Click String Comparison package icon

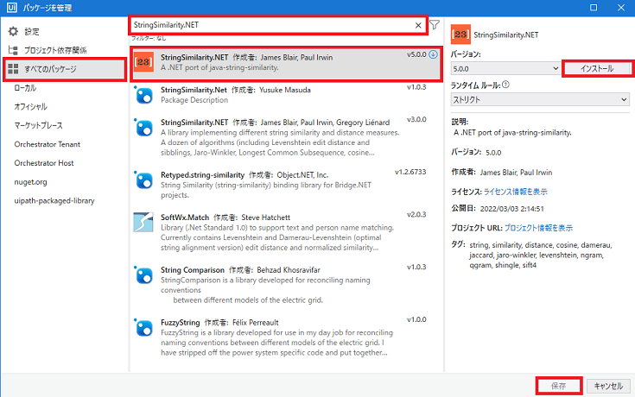tap(143, 275)
